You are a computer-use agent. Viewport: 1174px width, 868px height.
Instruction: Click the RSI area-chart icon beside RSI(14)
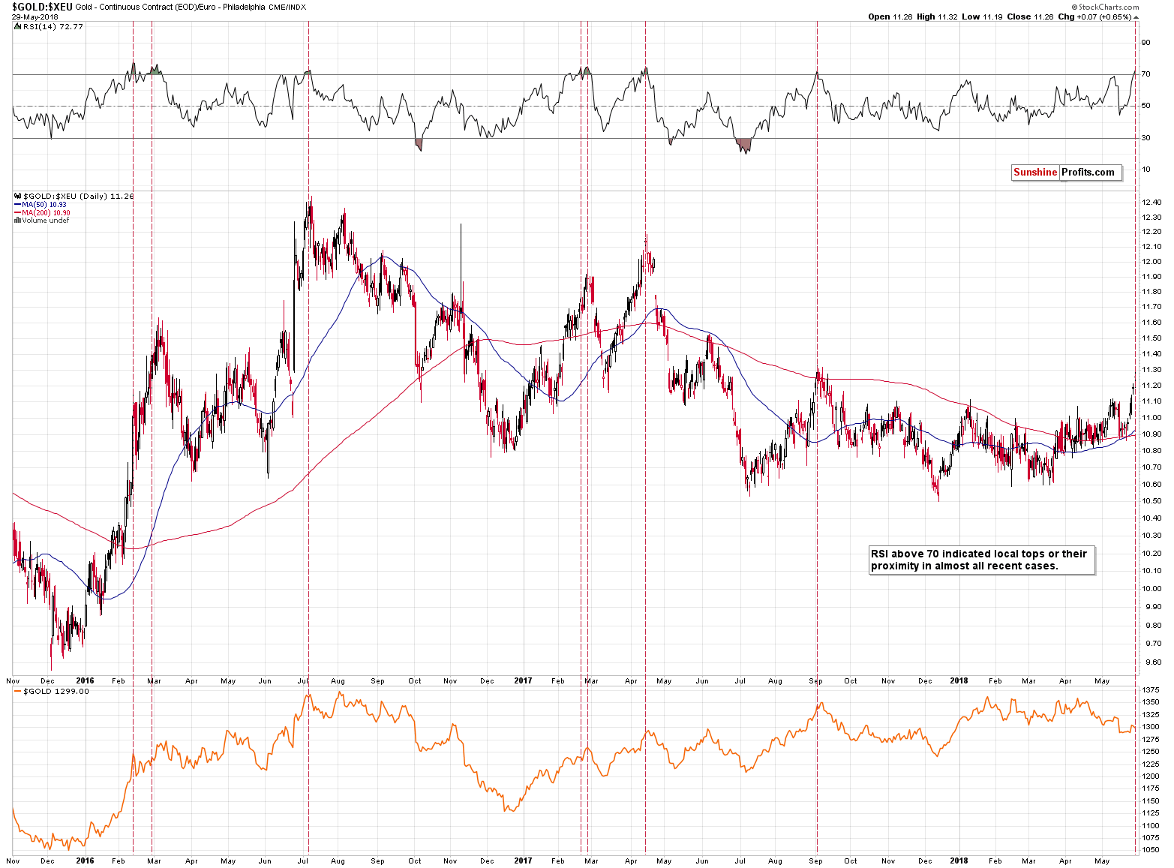(x=18, y=26)
